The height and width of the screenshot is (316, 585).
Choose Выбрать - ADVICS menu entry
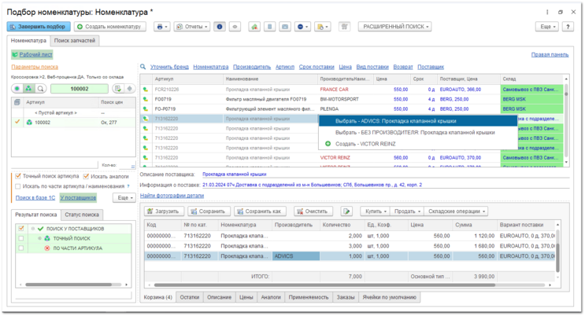pos(418,121)
